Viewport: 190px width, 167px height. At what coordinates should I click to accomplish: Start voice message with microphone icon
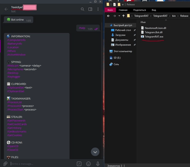98,164
